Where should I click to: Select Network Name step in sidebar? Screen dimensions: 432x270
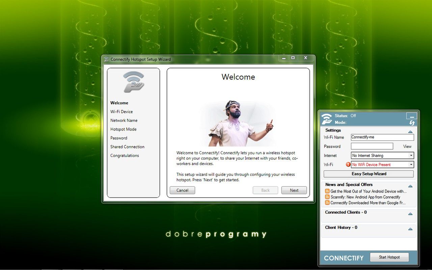[124, 120]
